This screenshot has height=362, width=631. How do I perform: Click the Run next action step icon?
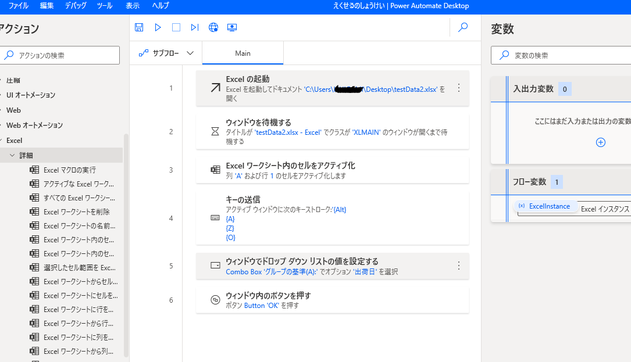pyautogui.click(x=195, y=27)
